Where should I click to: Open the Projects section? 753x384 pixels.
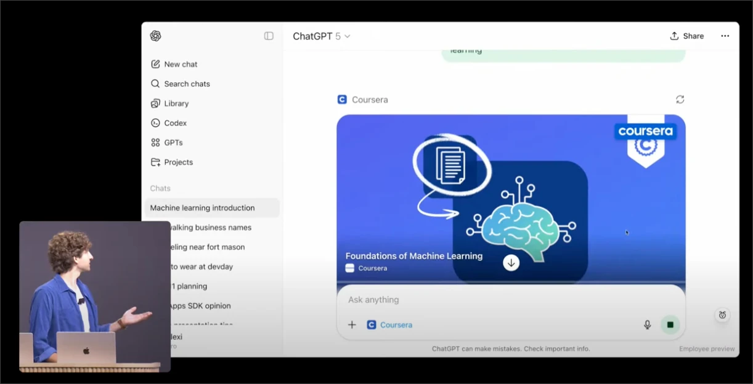pos(178,162)
